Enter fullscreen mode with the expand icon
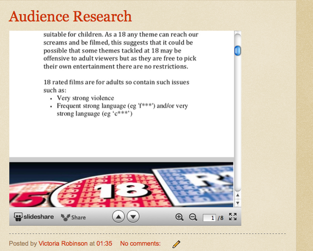313x251 pixels. 233,216
